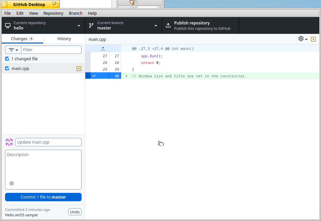This screenshot has height=221, width=321.
Task: Click the hunk header @@ -27,3 +27,4 @@
Action: click(163, 49)
